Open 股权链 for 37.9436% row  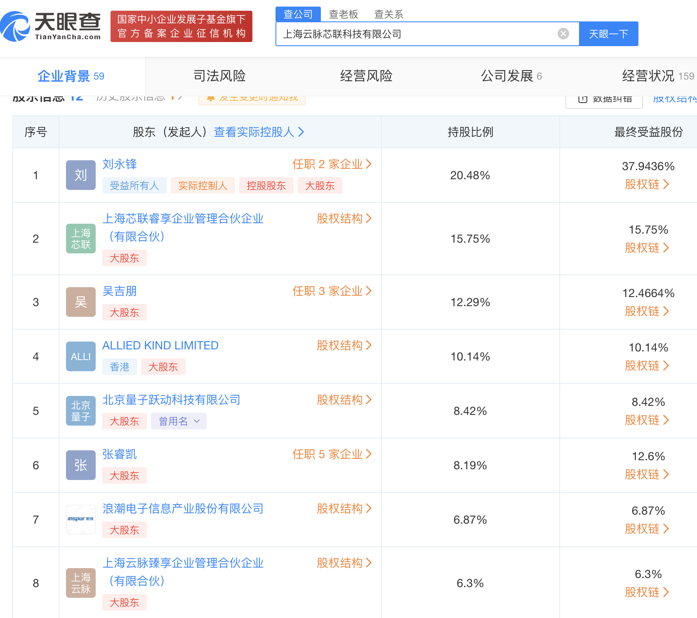click(x=647, y=184)
